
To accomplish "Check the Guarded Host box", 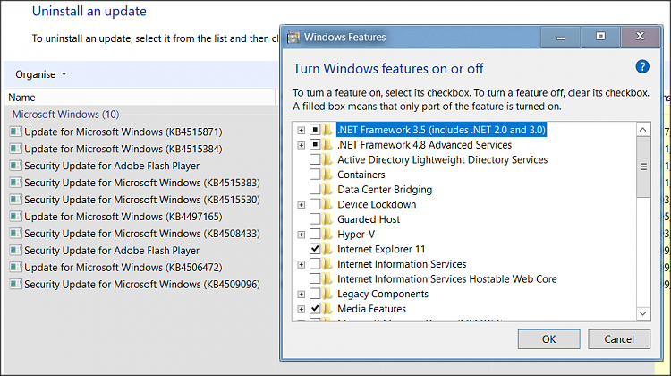I will [315, 218].
